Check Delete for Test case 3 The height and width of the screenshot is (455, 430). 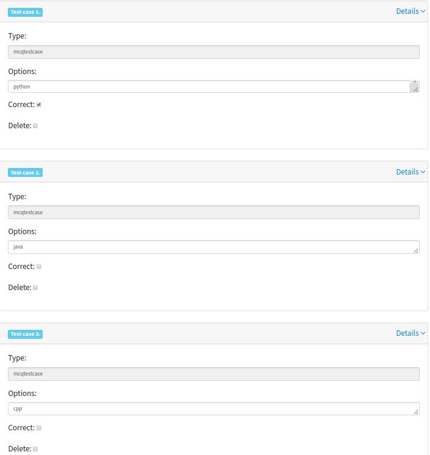click(x=35, y=449)
